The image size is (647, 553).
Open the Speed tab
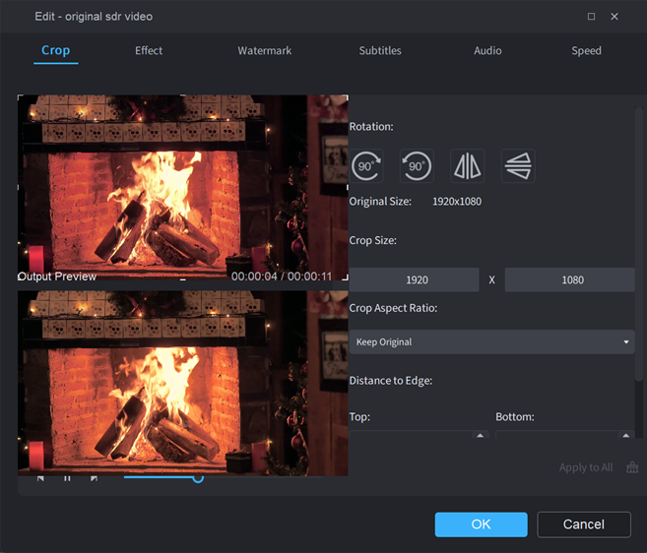coord(586,50)
